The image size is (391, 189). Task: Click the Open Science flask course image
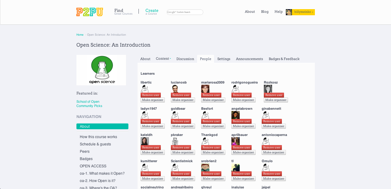pos(101,70)
